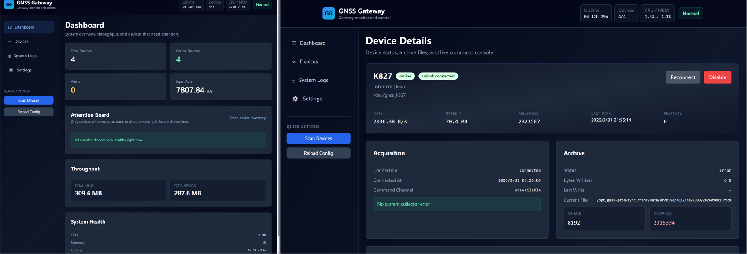747x254 pixels.
Task: Click GG logo in Device Details window
Action: (x=329, y=14)
